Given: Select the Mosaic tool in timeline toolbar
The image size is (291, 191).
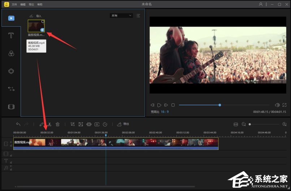Looking at the screenshot, I should coord(89,124).
